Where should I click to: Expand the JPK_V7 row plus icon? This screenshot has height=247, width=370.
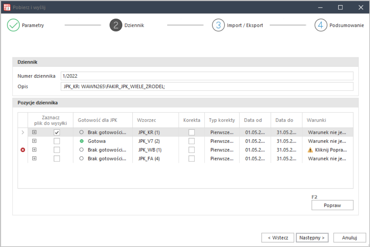tap(34, 141)
